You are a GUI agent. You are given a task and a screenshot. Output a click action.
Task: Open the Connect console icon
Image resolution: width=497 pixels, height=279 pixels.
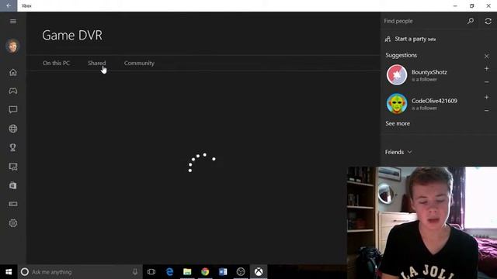click(13, 204)
